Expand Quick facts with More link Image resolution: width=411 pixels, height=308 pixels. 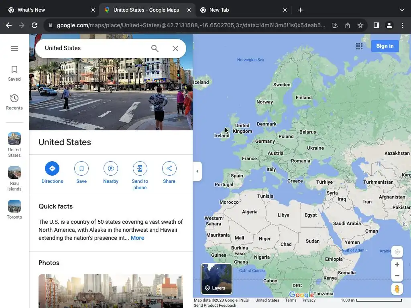(x=138, y=238)
